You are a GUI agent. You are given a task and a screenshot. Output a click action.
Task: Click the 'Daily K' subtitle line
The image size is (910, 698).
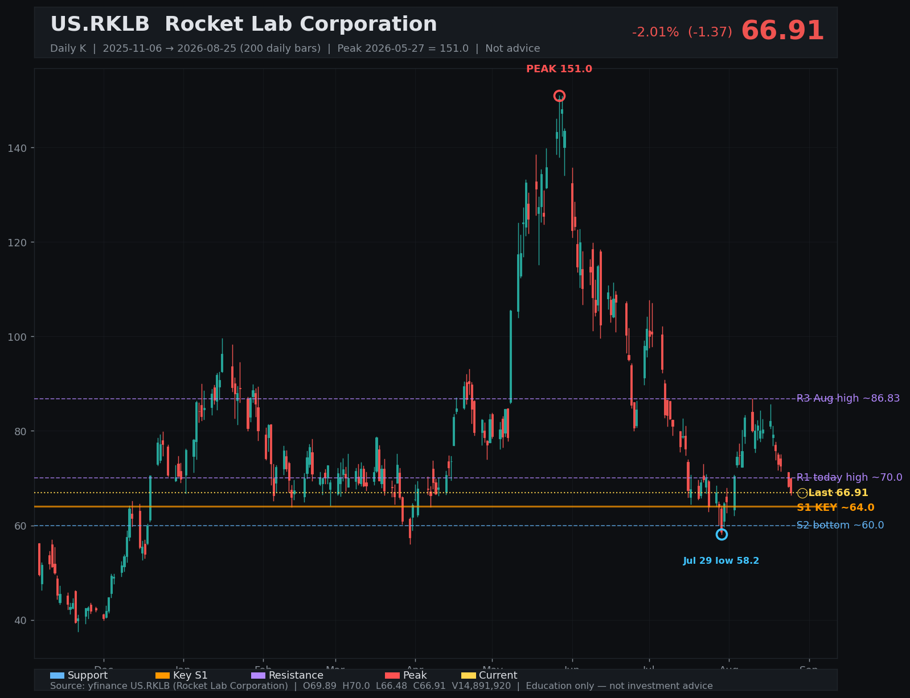click(x=295, y=48)
